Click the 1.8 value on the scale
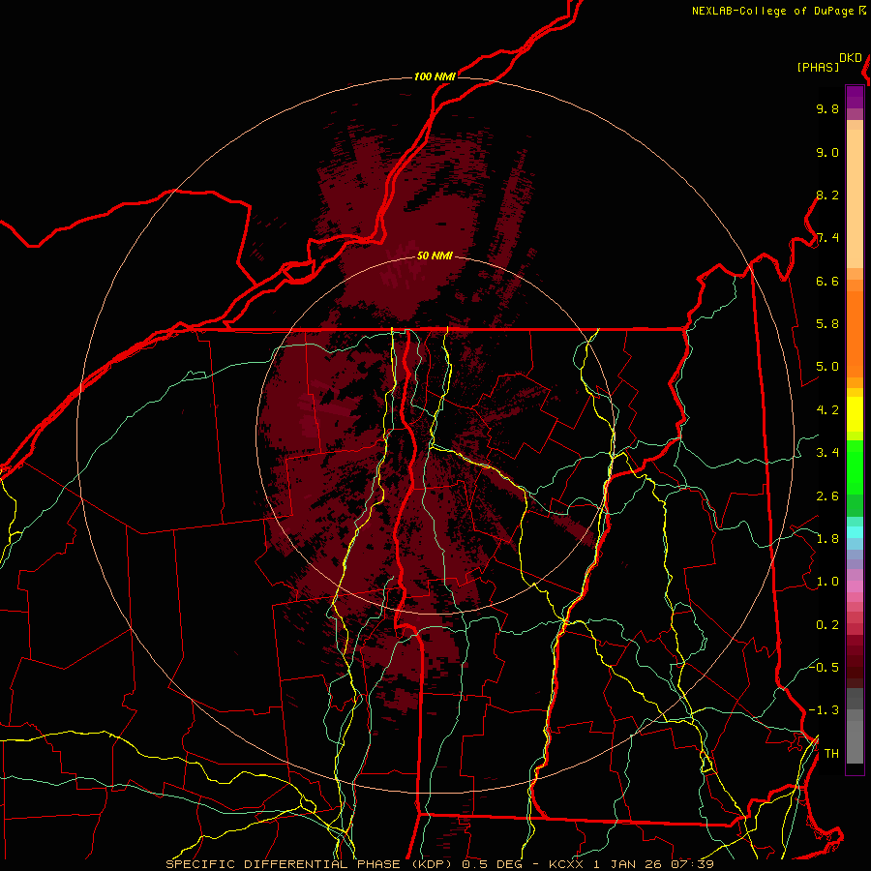 [x=827, y=539]
